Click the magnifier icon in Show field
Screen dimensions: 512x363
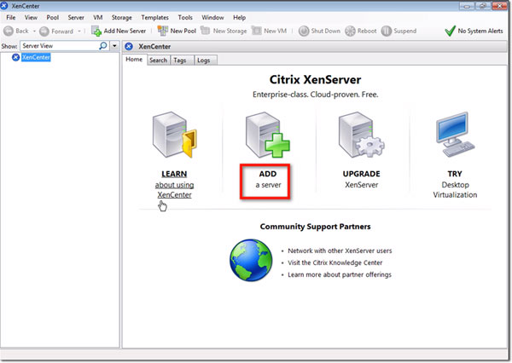[x=103, y=46]
